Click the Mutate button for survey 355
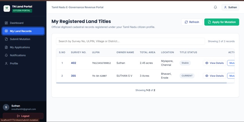244x122 pixels. 231,76
